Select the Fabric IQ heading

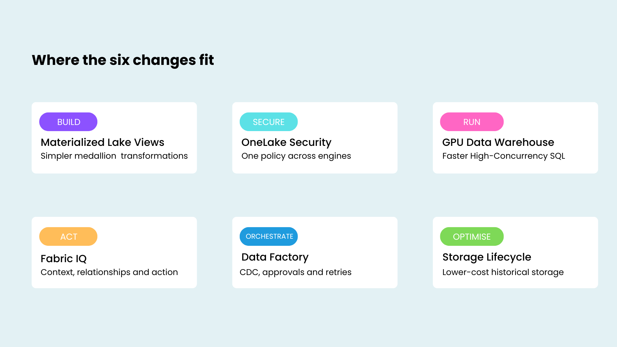(x=64, y=259)
